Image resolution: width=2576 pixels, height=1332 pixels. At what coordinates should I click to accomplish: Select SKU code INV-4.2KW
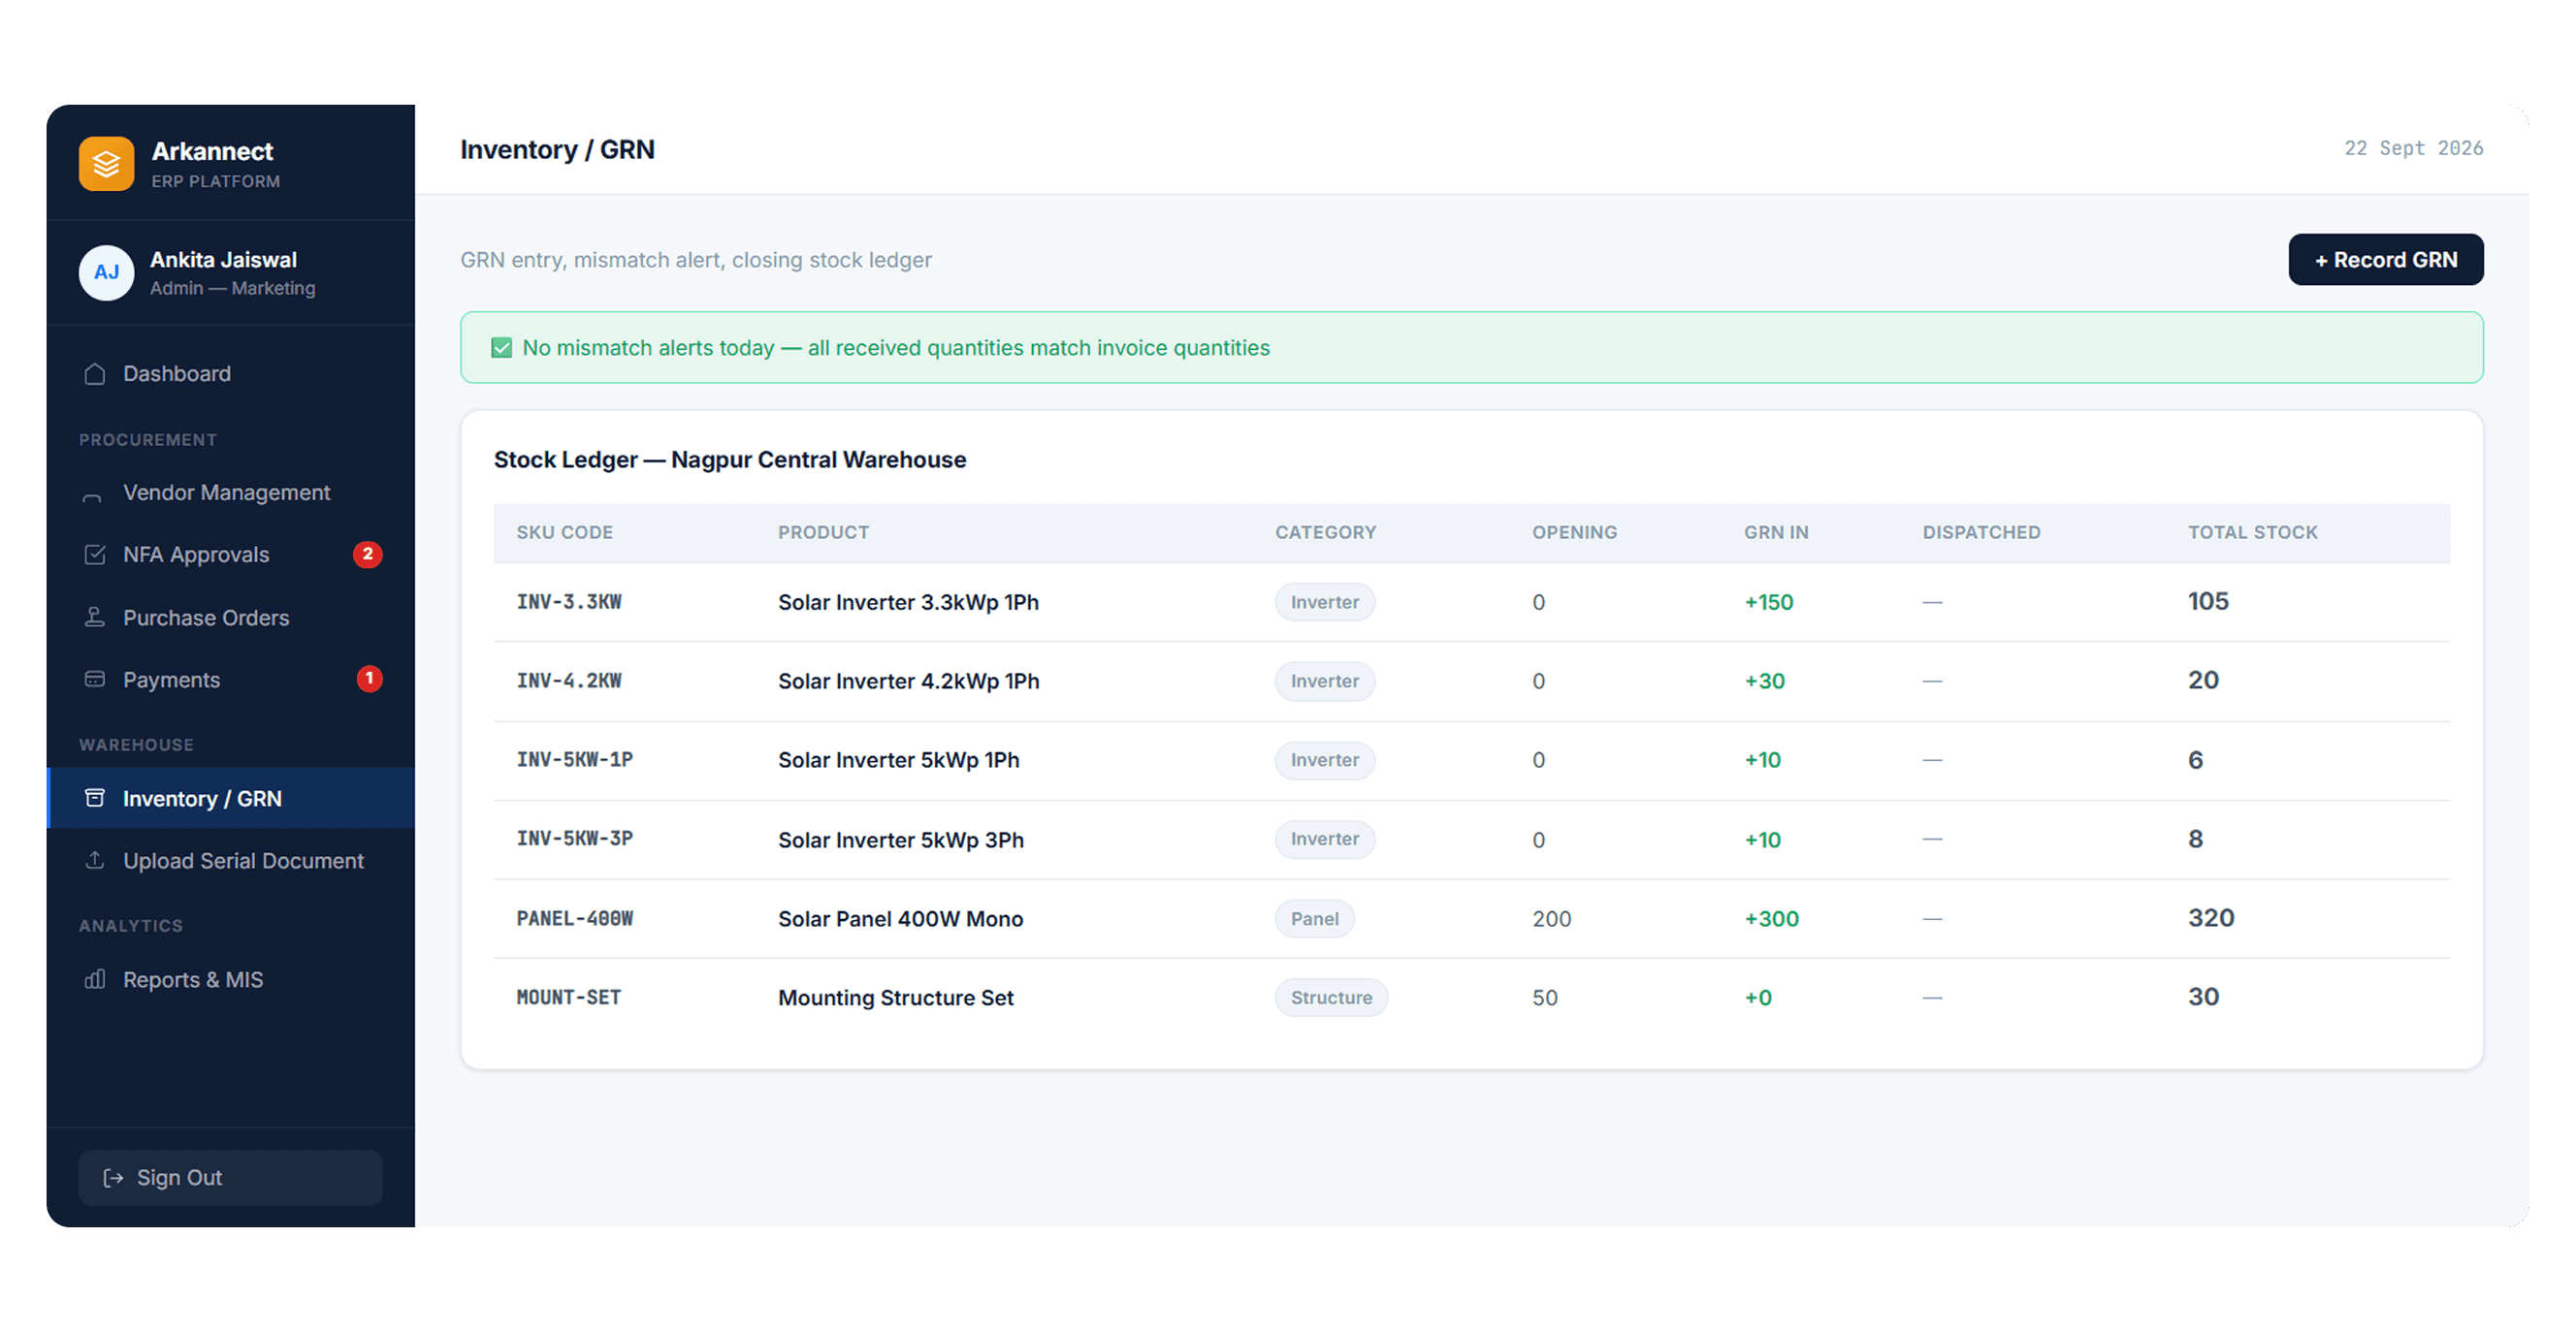pyautogui.click(x=569, y=682)
